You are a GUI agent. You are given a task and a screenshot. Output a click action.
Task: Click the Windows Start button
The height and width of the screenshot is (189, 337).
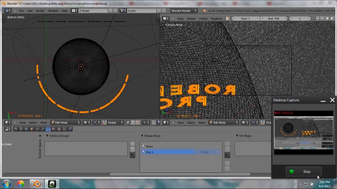click(6, 184)
